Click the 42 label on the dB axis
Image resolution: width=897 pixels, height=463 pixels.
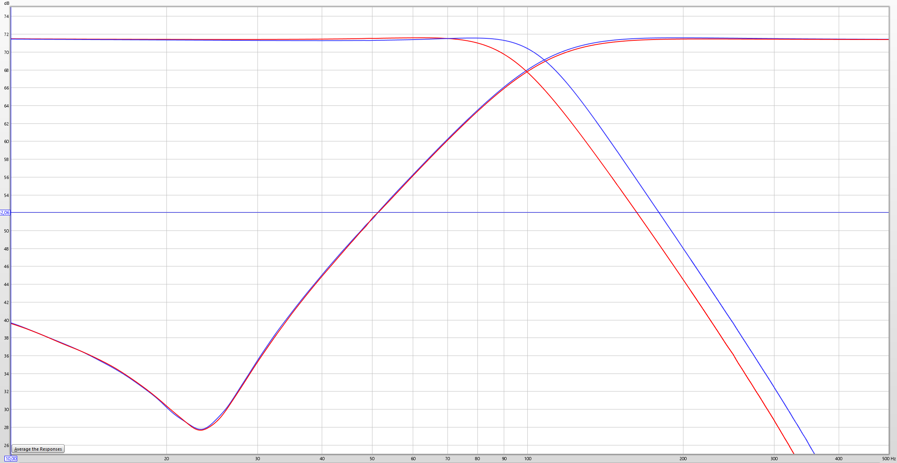pyautogui.click(x=6, y=302)
